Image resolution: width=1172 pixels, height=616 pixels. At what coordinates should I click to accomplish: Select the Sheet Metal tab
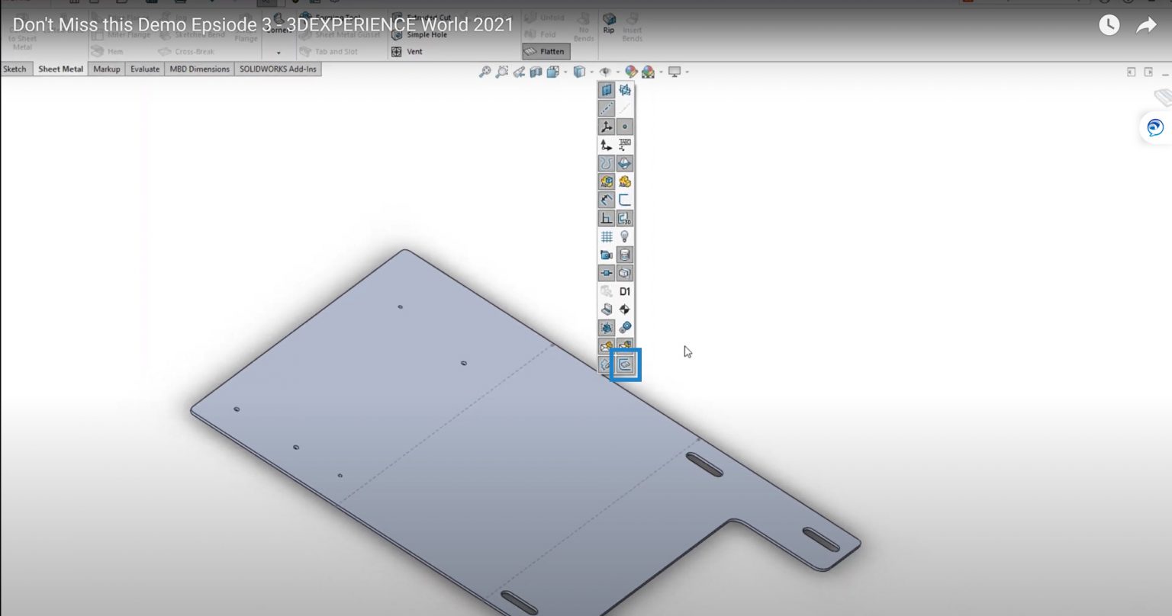(x=60, y=69)
